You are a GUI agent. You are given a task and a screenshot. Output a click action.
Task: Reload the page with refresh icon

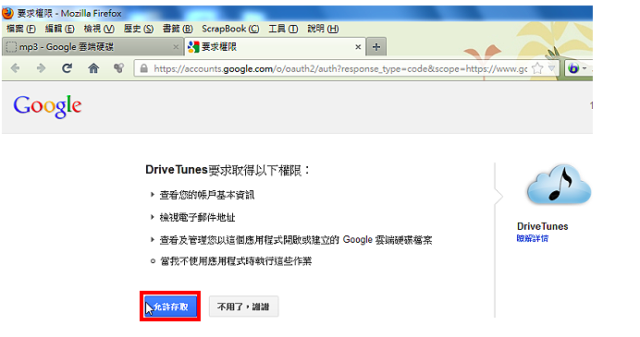coord(67,68)
